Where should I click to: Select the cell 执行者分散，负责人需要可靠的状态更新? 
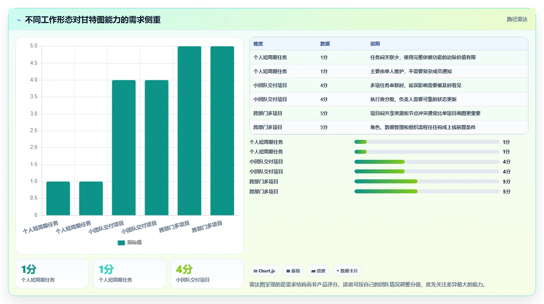coord(413,99)
